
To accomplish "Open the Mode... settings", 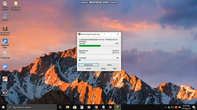I will coord(104,68).
